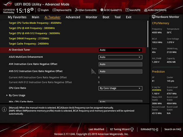183x137 pixels.
Task: Open the Boot tab
Action: click(106, 17)
